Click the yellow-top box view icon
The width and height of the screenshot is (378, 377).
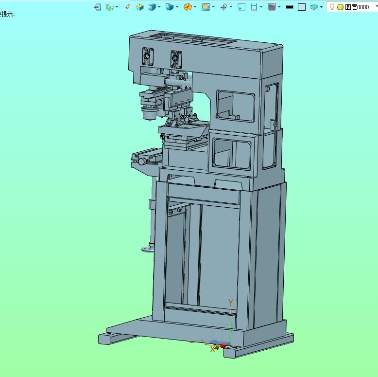(139, 7)
